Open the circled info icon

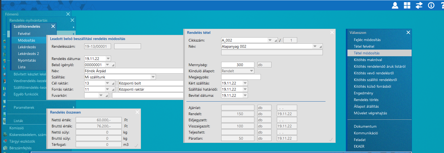click(431, 5)
